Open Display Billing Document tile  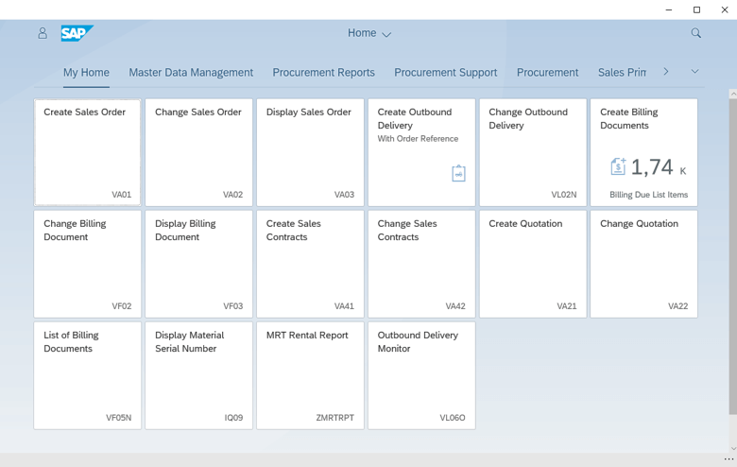point(199,264)
